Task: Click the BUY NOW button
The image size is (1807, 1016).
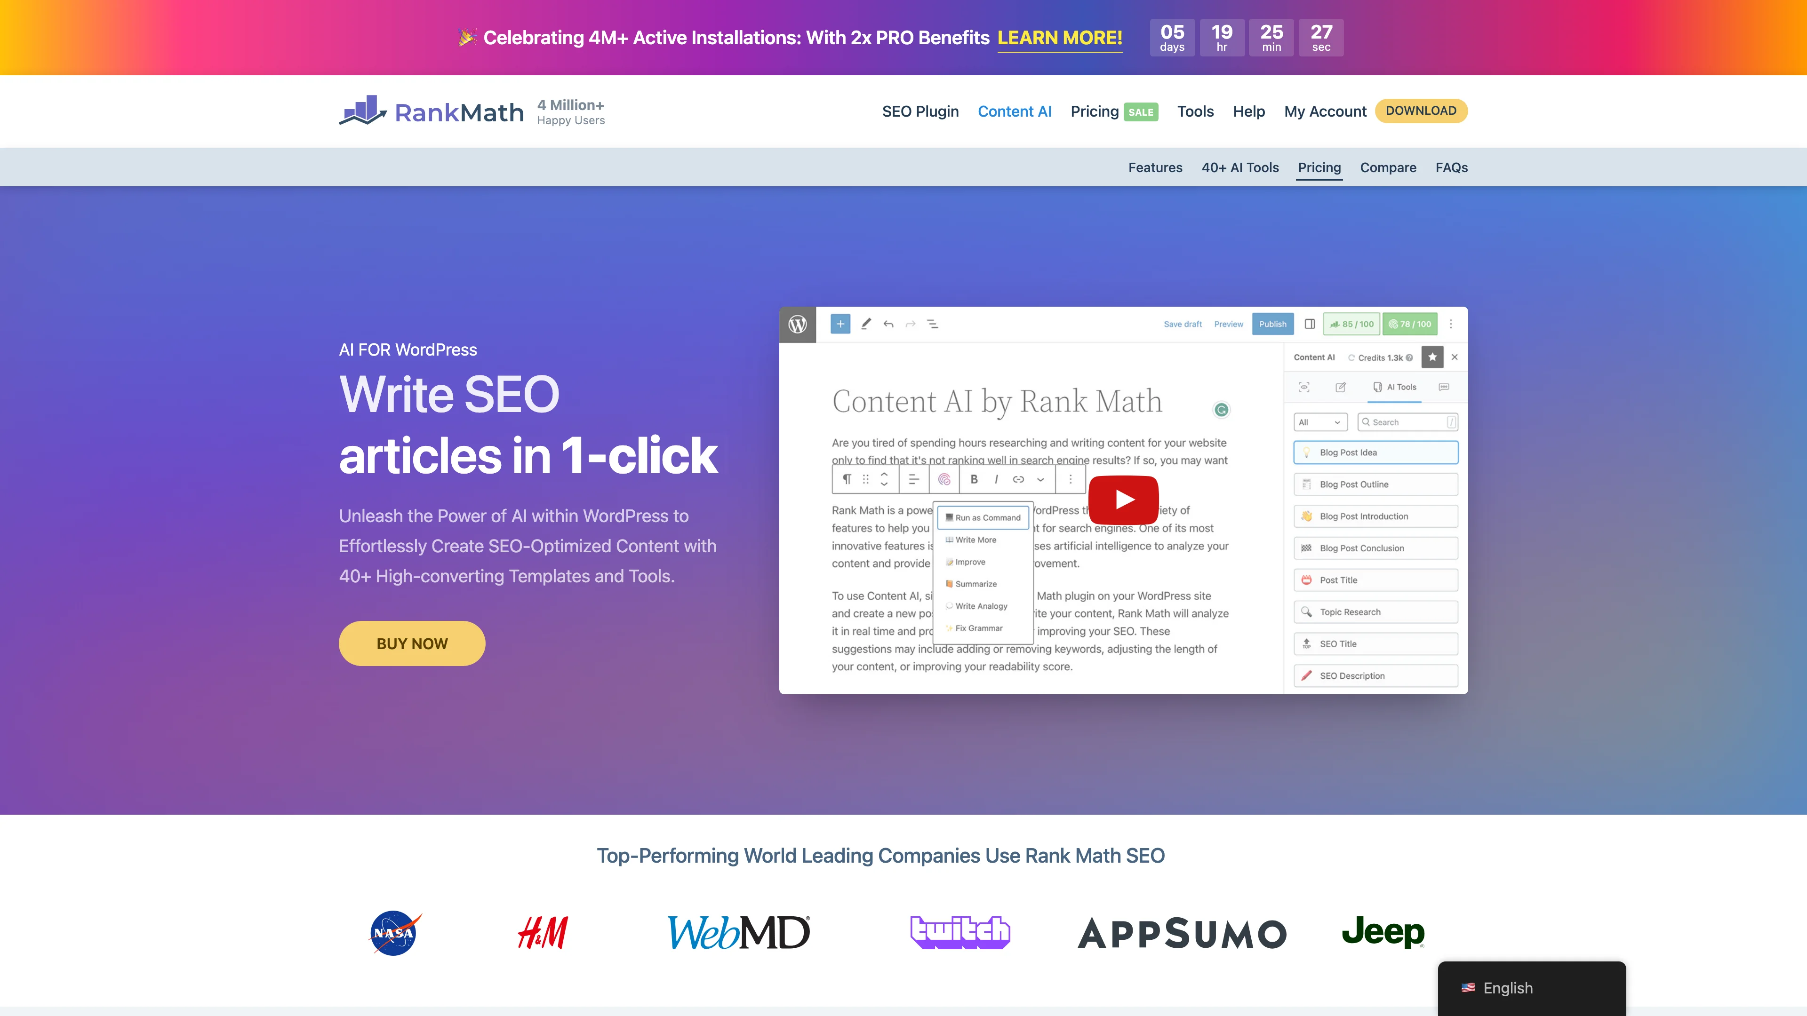Action: tap(412, 643)
